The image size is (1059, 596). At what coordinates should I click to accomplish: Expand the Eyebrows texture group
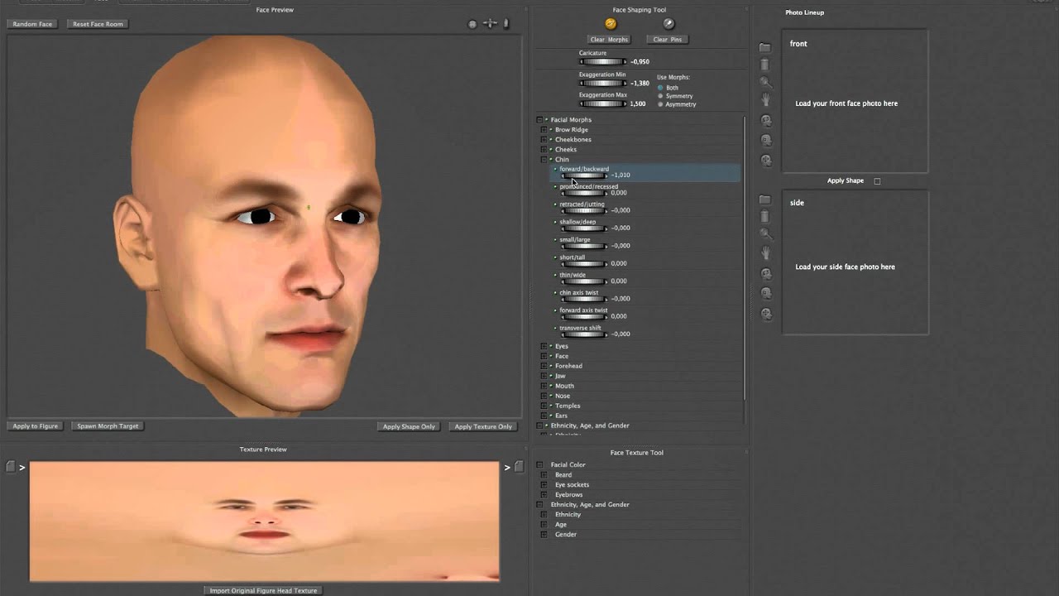(x=544, y=495)
